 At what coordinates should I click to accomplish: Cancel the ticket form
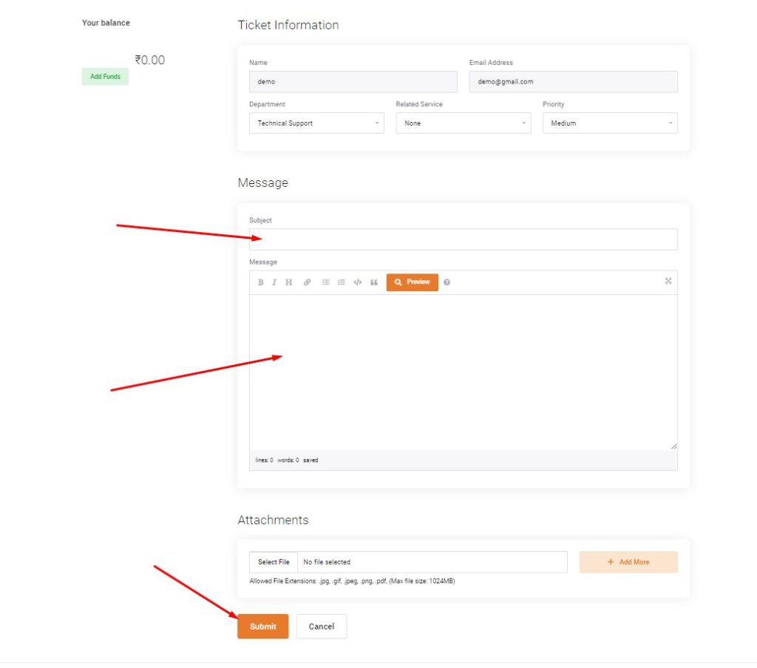(322, 627)
